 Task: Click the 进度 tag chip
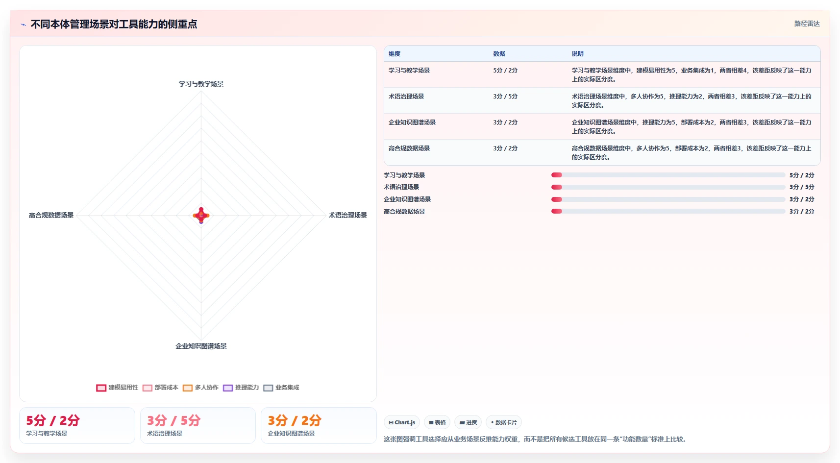[x=468, y=422]
